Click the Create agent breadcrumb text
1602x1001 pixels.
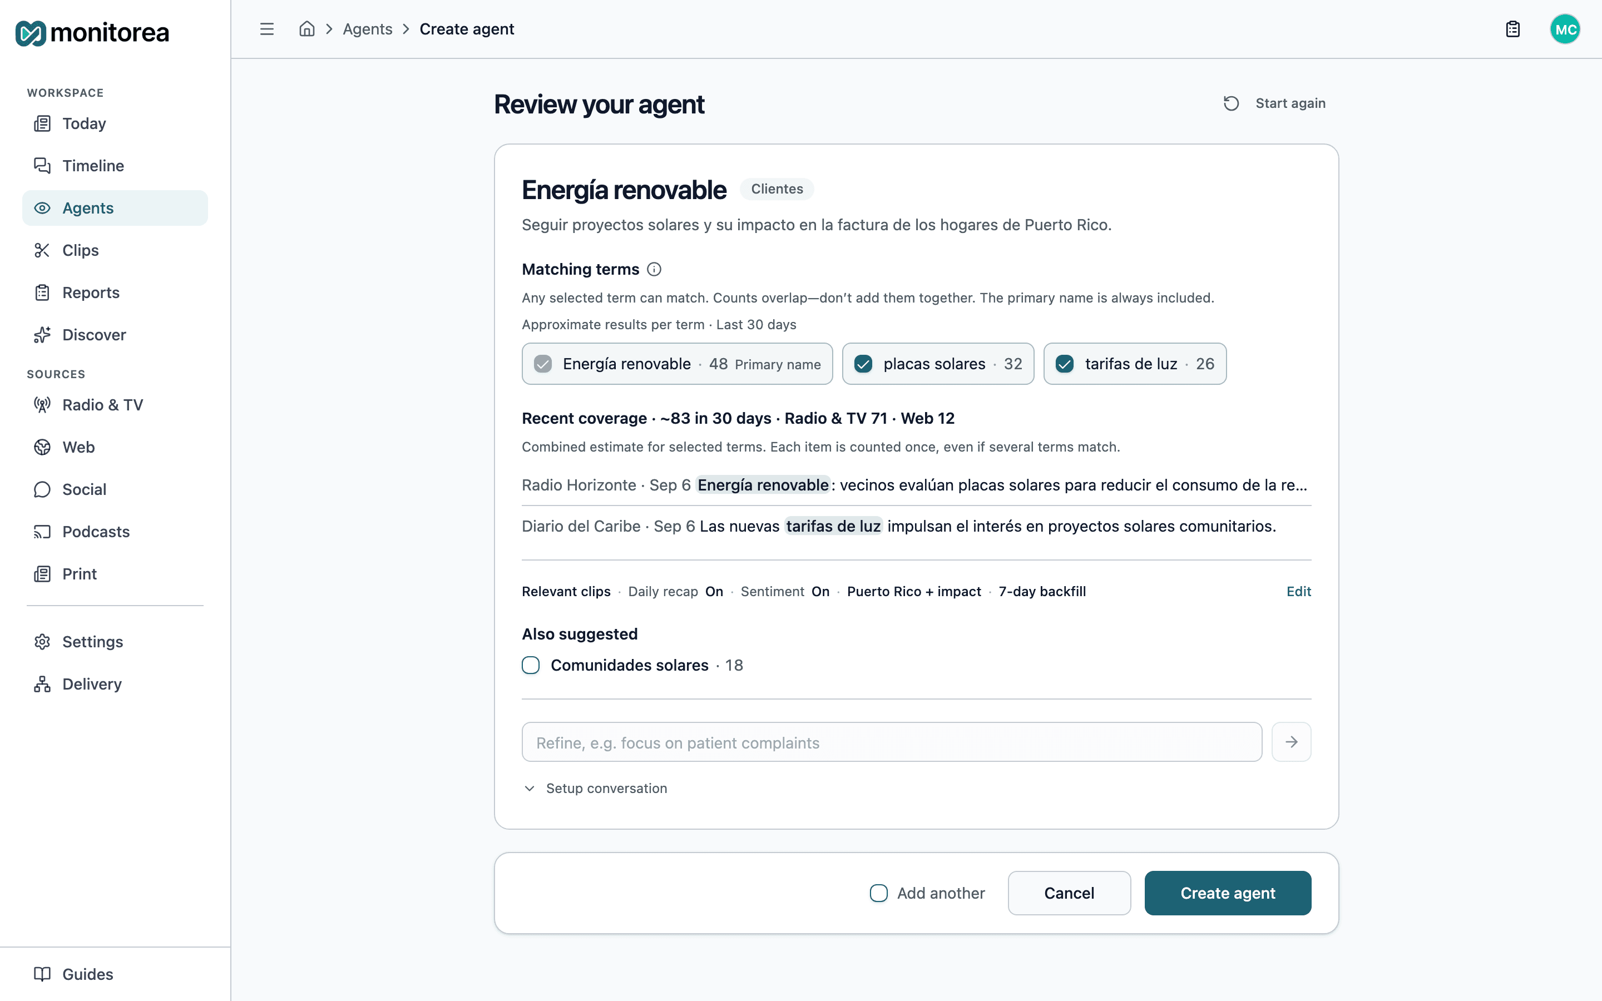467,29
